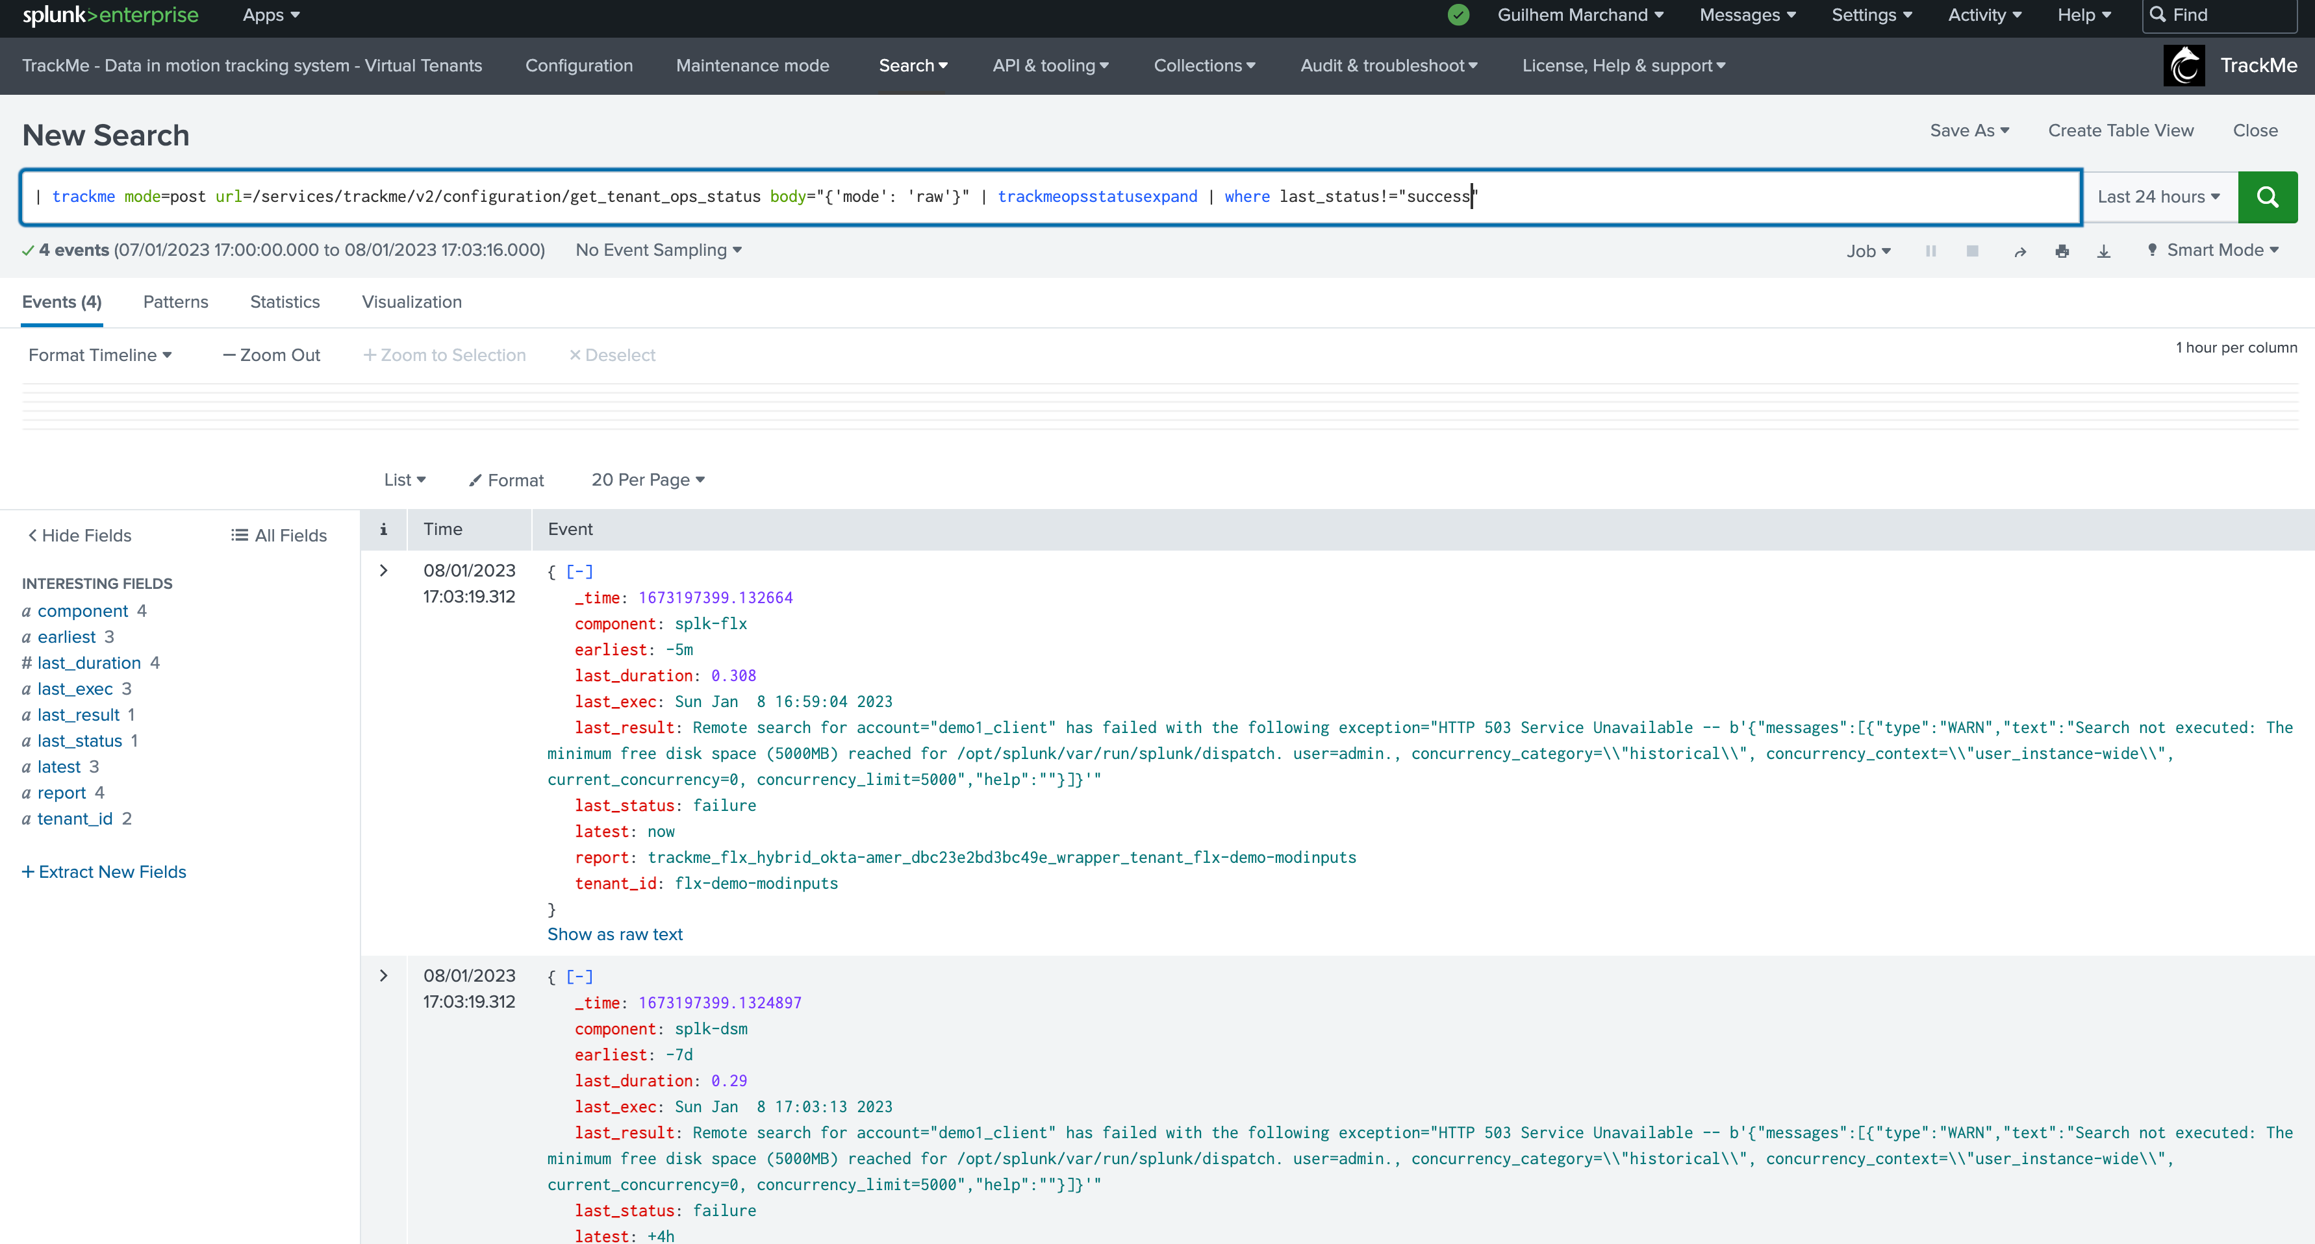This screenshot has width=2315, height=1244.
Task: Click Hide Fields in sidebar
Action: point(79,536)
